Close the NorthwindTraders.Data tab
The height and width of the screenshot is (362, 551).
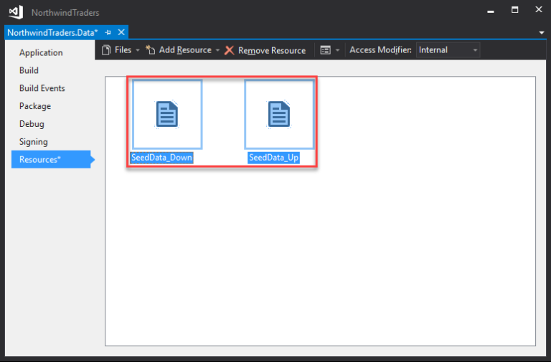pos(121,32)
